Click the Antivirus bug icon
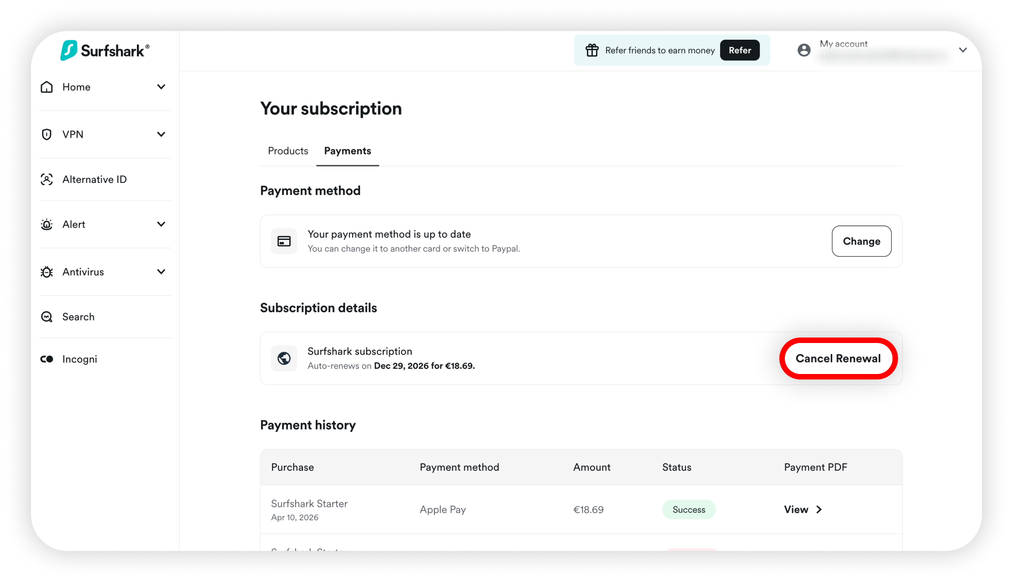 47,272
